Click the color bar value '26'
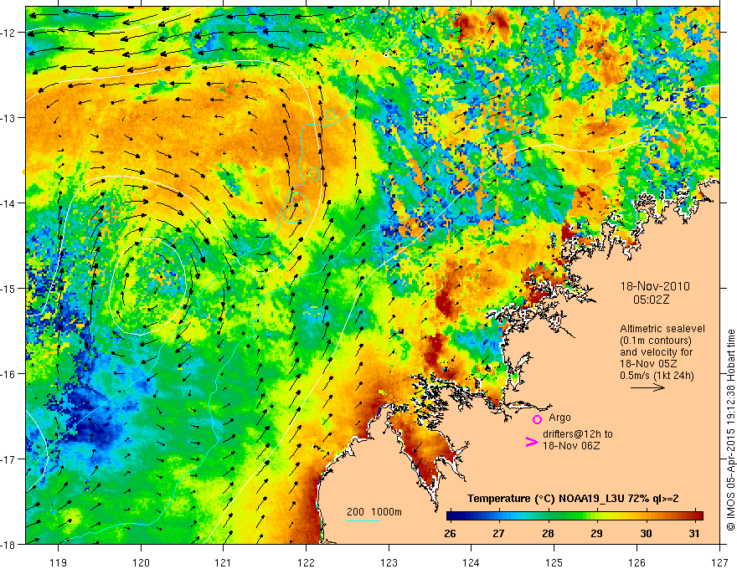The height and width of the screenshot is (569, 737). pos(450,533)
